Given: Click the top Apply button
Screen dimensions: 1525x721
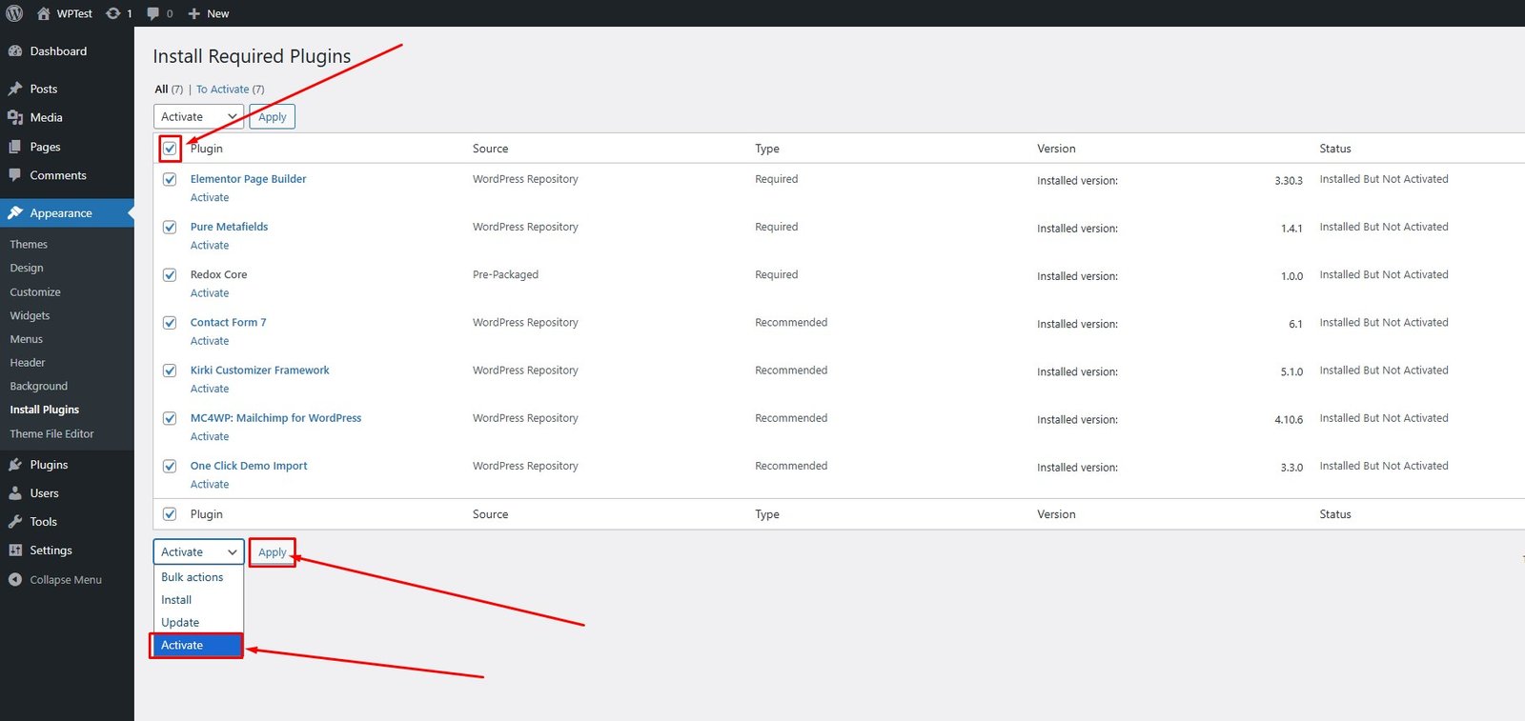Looking at the screenshot, I should (273, 117).
